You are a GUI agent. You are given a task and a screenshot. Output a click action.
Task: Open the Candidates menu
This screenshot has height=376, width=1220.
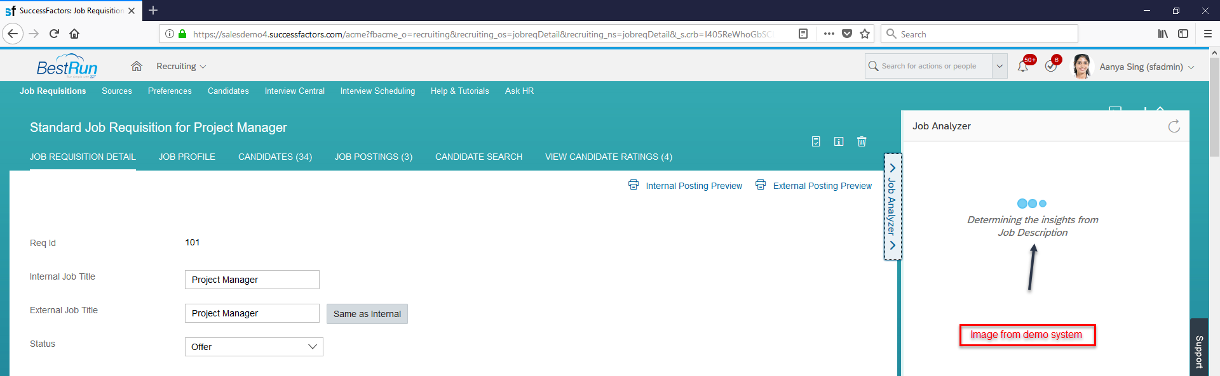pyautogui.click(x=228, y=91)
